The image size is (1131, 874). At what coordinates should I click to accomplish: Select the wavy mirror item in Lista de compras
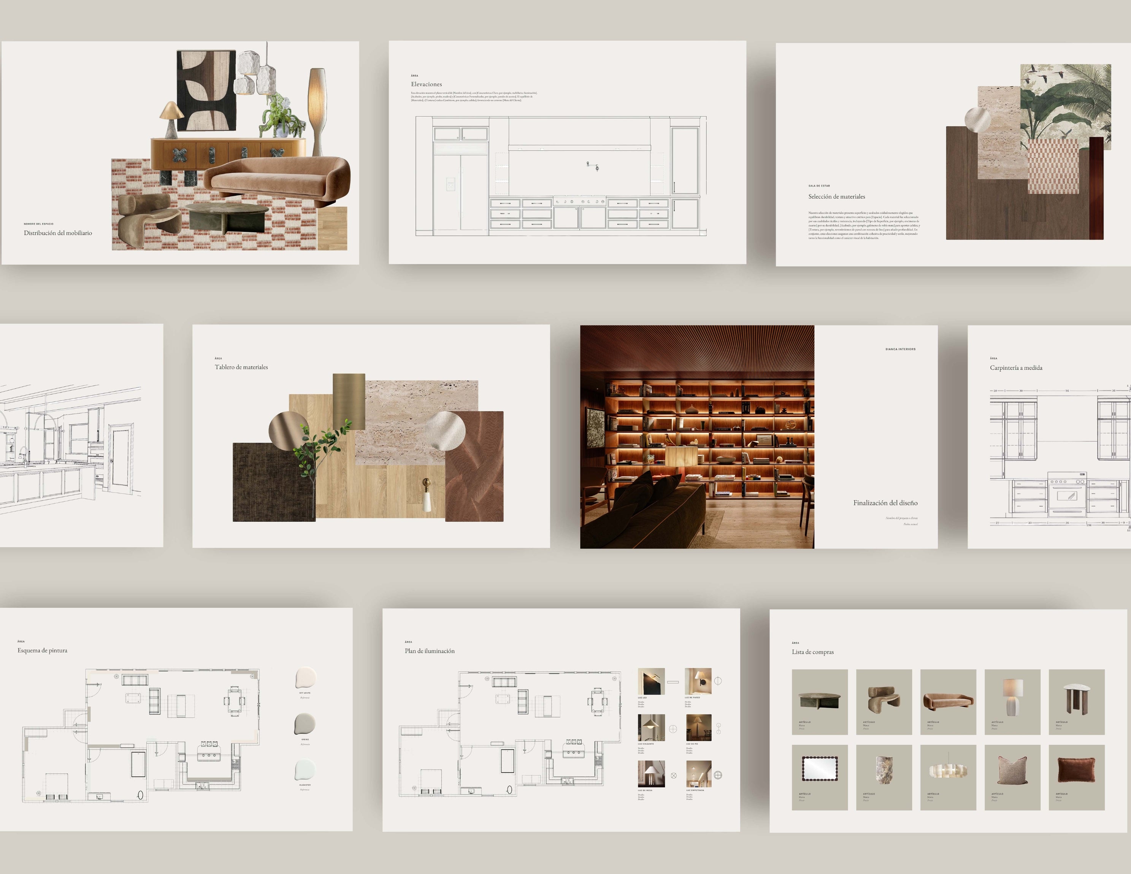819,769
